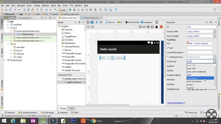Open Properties panel gear settings

211,22
